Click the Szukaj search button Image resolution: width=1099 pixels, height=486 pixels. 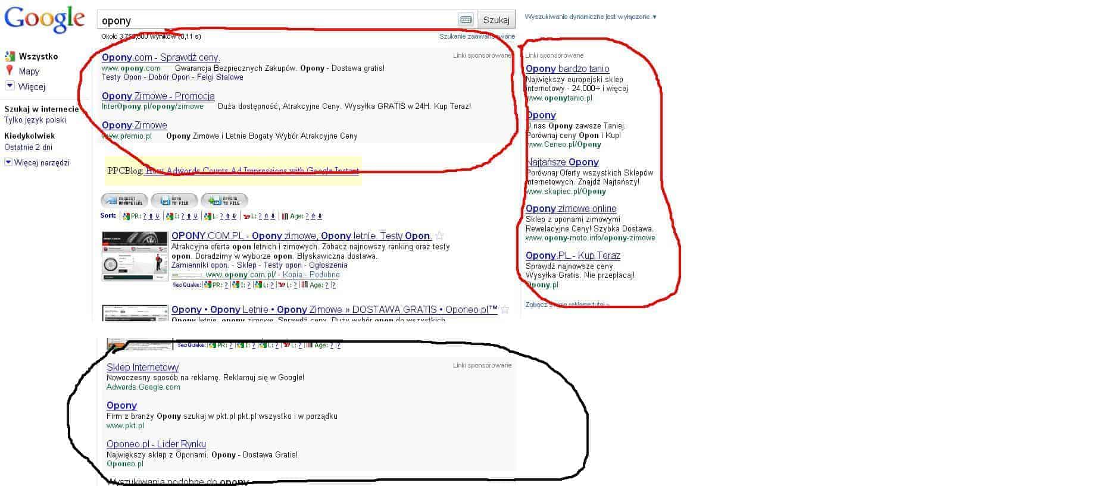pyautogui.click(x=496, y=20)
